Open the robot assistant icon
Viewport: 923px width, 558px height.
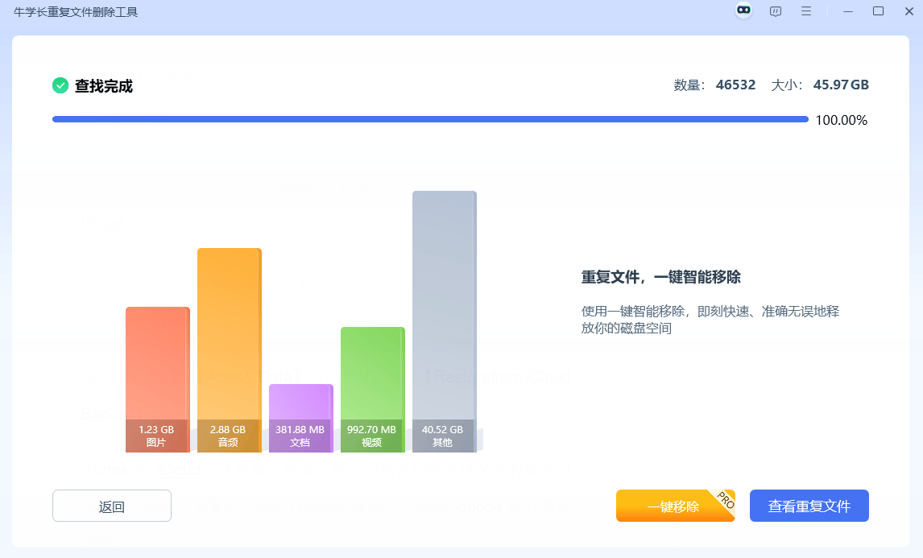[743, 11]
